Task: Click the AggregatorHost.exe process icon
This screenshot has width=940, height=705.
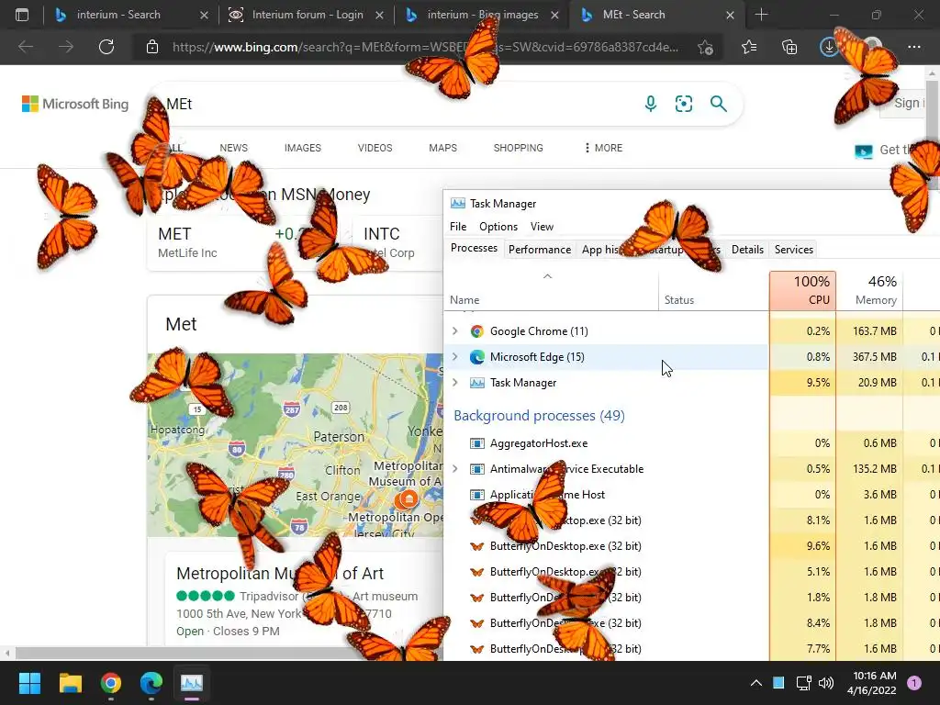Action: click(477, 443)
